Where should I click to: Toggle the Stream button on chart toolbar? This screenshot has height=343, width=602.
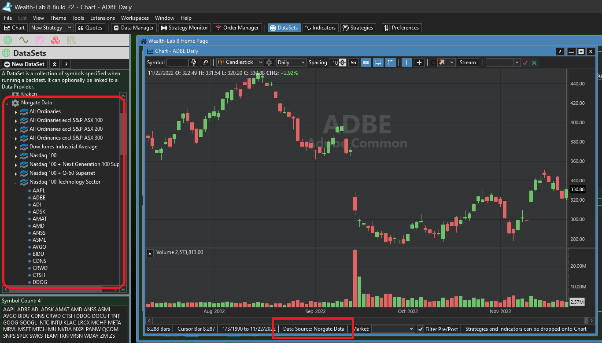[x=468, y=63]
